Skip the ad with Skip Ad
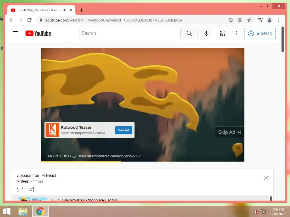290x217 pixels. click(x=229, y=132)
